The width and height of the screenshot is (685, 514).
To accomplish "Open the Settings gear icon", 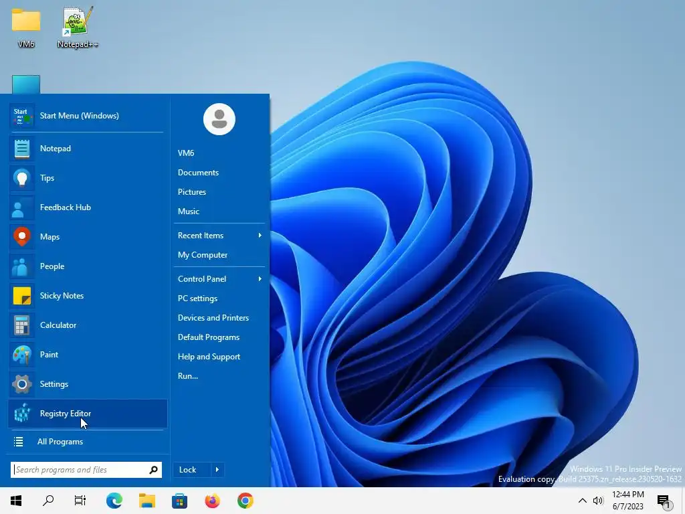I will coord(22,384).
